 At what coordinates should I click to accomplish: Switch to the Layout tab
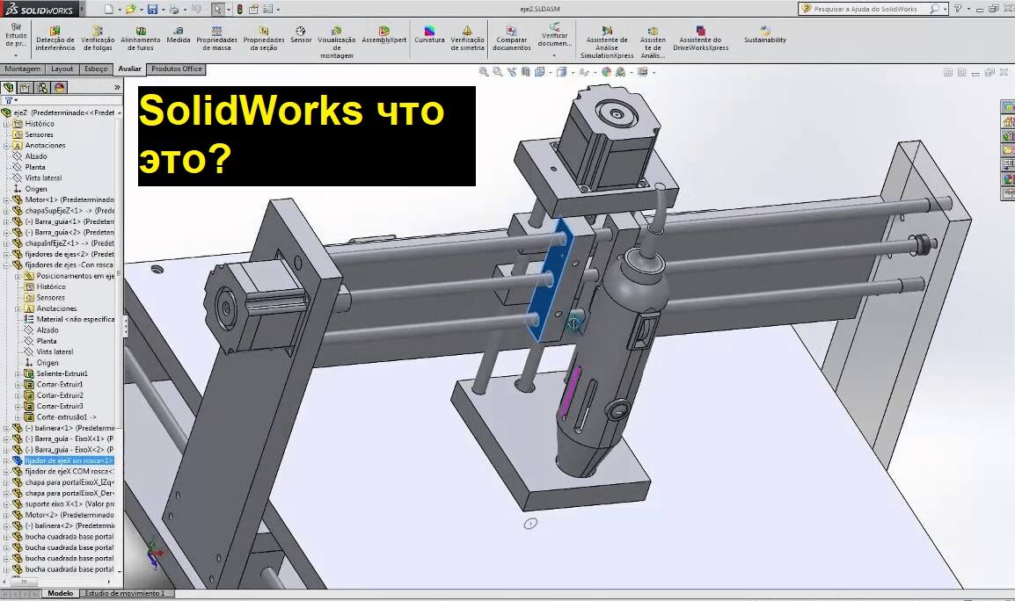pyautogui.click(x=62, y=69)
